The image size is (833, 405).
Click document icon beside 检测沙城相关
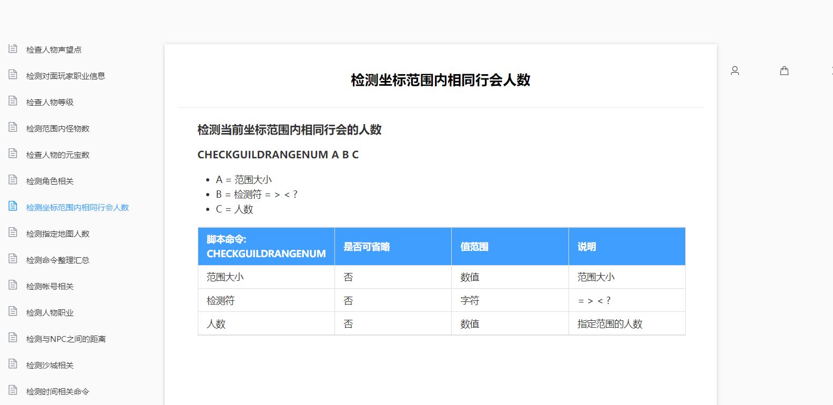[13, 364]
